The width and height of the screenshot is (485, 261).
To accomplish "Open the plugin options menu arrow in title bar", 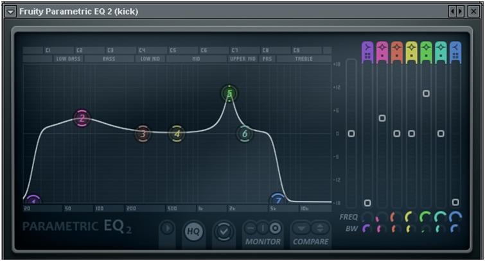I will [x=10, y=12].
